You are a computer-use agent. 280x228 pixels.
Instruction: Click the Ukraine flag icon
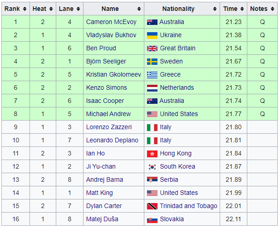click(x=152, y=35)
